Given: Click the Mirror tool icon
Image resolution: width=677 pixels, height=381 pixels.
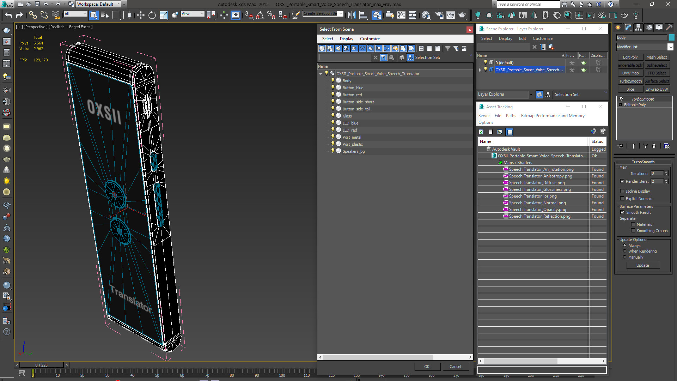Looking at the screenshot, I should coord(352,15).
